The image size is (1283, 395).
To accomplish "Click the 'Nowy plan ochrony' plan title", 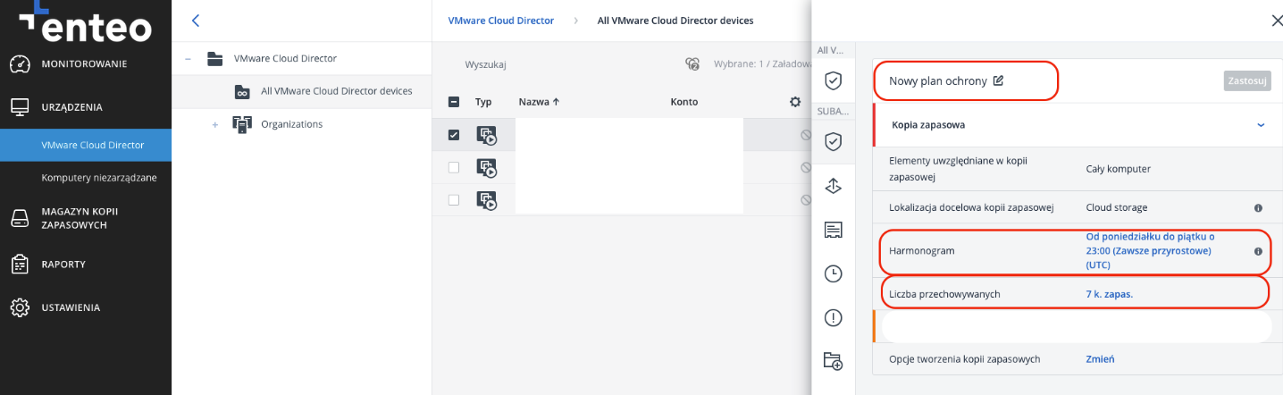I will [x=938, y=80].
